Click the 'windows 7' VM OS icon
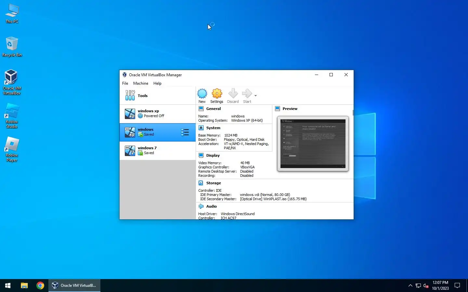 click(x=130, y=151)
